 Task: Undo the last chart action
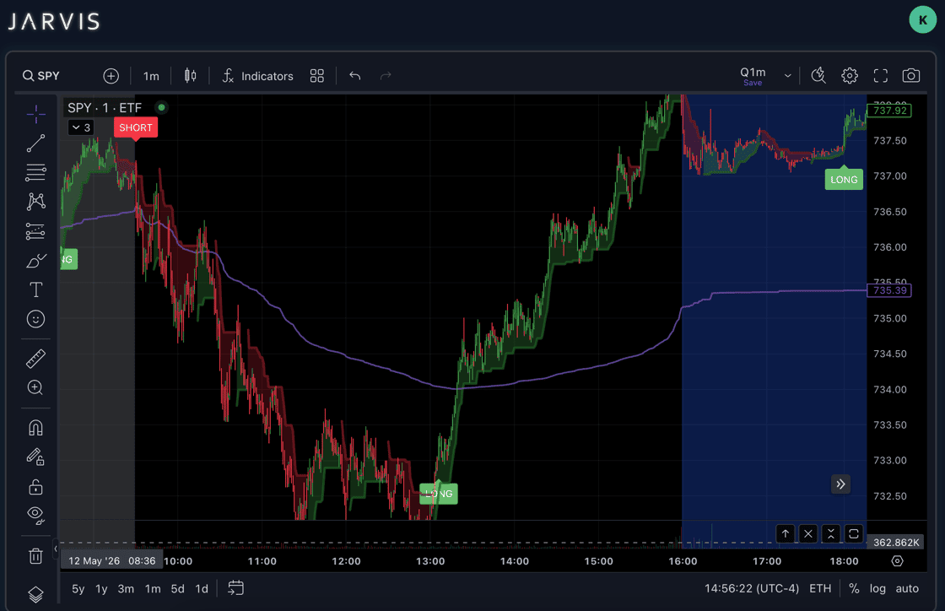(x=355, y=76)
